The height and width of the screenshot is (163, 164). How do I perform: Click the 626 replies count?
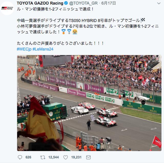tap(28, 157)
